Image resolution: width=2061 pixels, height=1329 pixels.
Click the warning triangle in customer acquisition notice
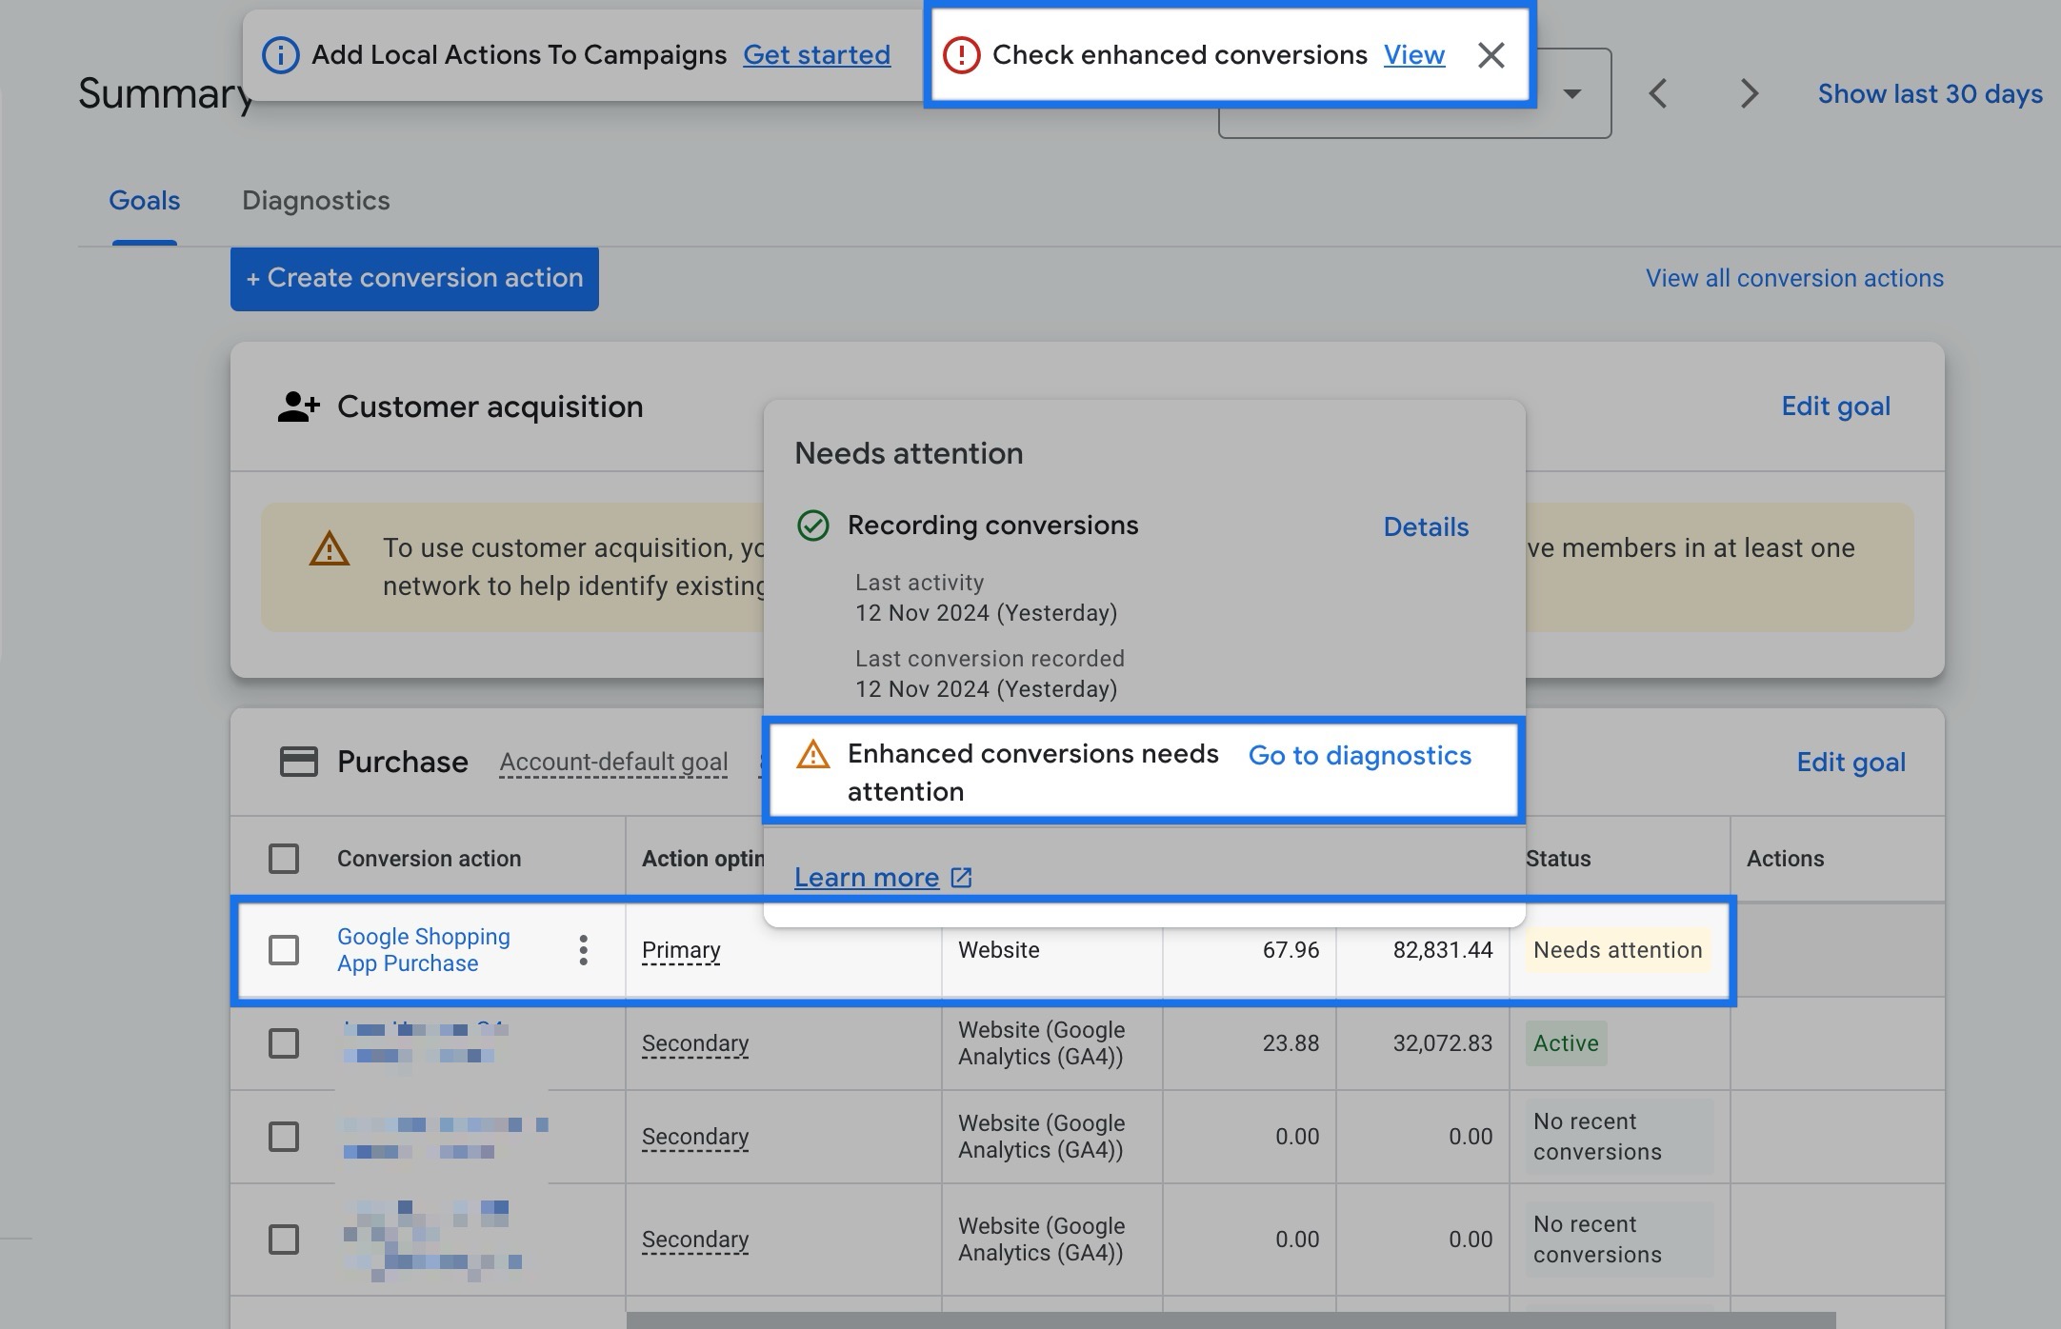click(x=330, y=549)
